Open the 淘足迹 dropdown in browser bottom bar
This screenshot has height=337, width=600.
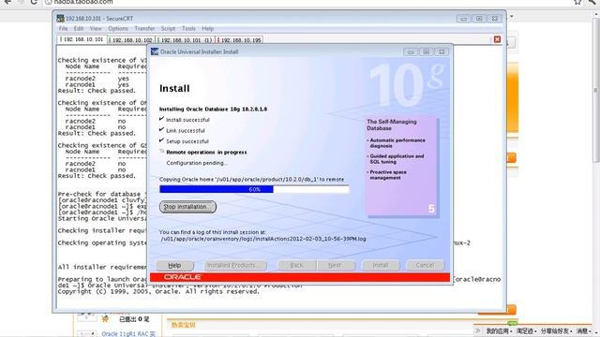[x=527, y=330]
